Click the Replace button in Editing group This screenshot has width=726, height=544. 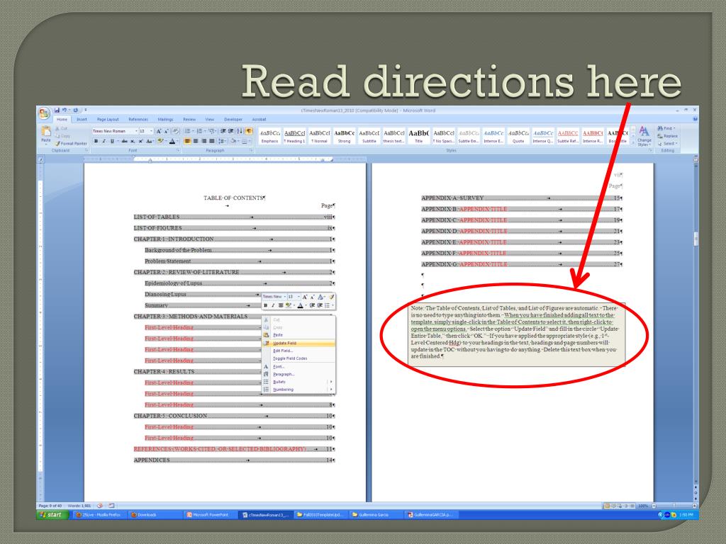tap(667, 136)
